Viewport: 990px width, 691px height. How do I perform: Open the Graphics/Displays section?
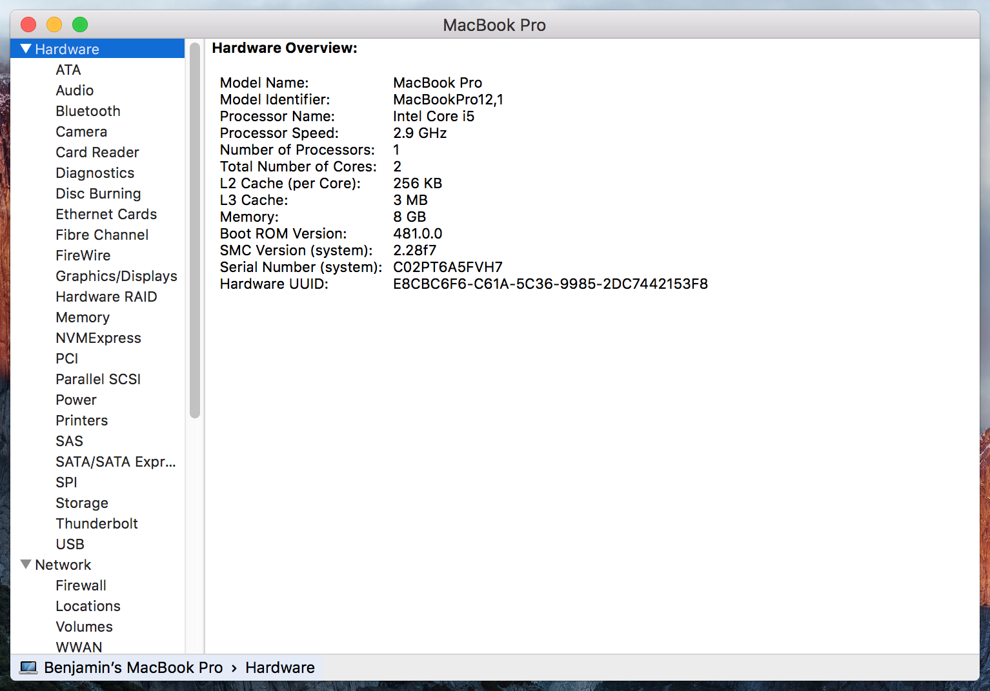click(116, 276)
